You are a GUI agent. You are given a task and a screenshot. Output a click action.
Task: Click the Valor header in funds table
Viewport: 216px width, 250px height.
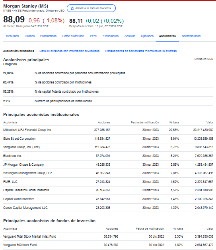coord(210,229)
